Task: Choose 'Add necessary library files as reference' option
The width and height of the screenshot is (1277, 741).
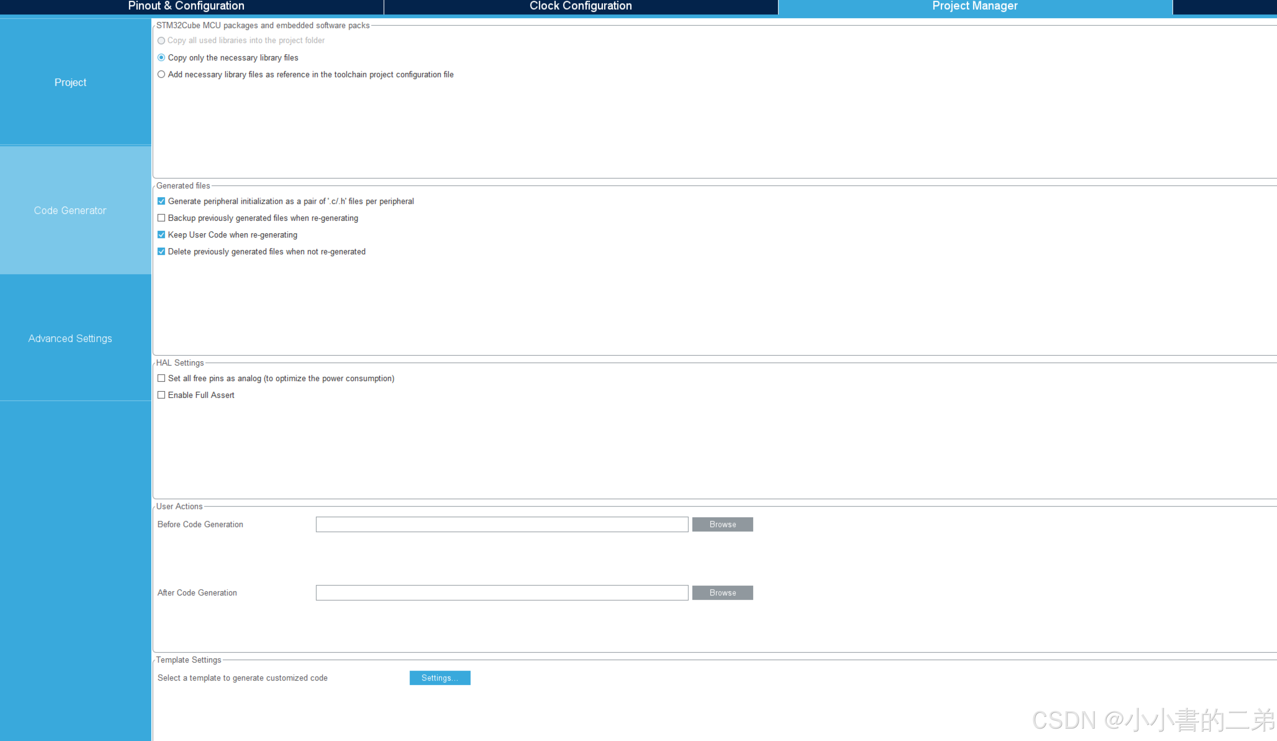Action: pyautogui.click(x=161, y=75)
